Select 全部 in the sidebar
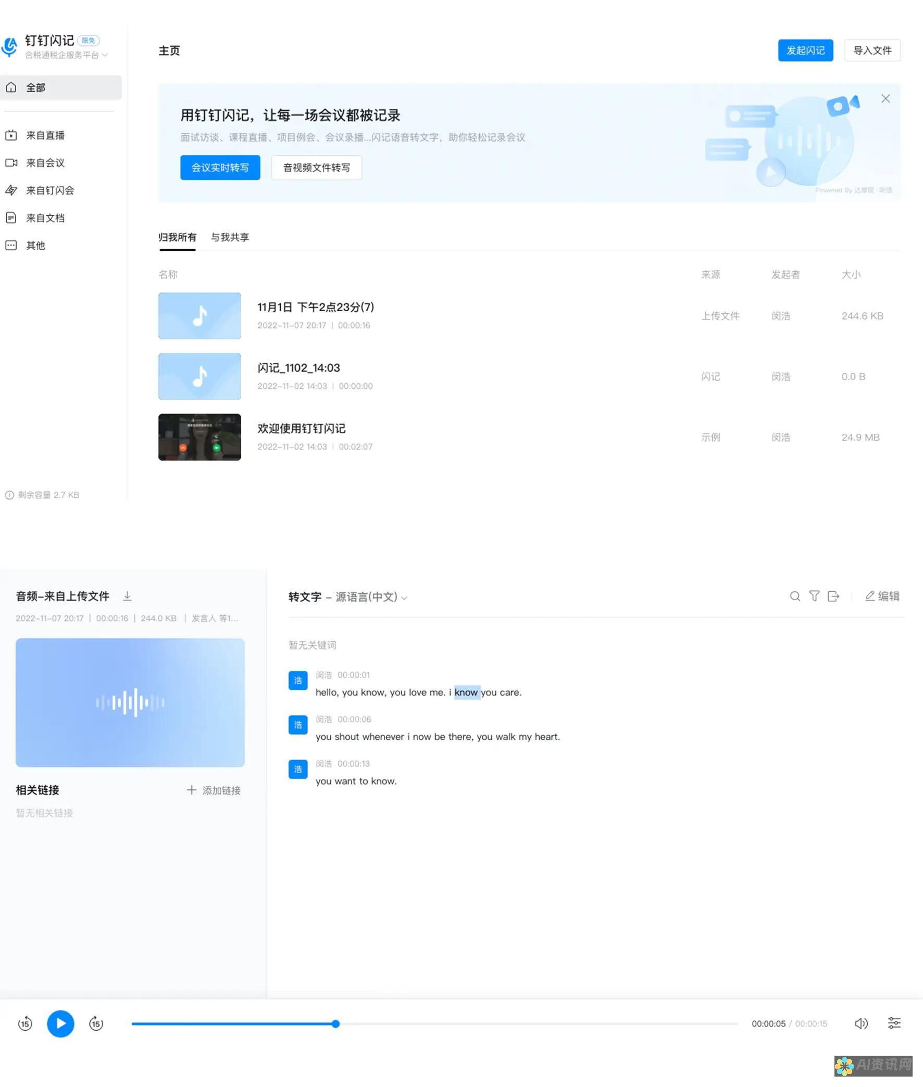This screenshot has height=1087, width=923. (x=61, y=88)
